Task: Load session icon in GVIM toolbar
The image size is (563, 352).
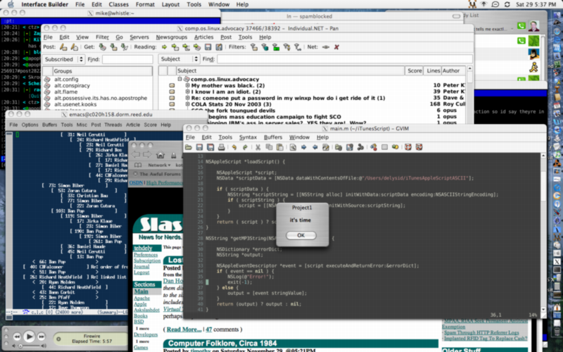Action: pos(339,147)
